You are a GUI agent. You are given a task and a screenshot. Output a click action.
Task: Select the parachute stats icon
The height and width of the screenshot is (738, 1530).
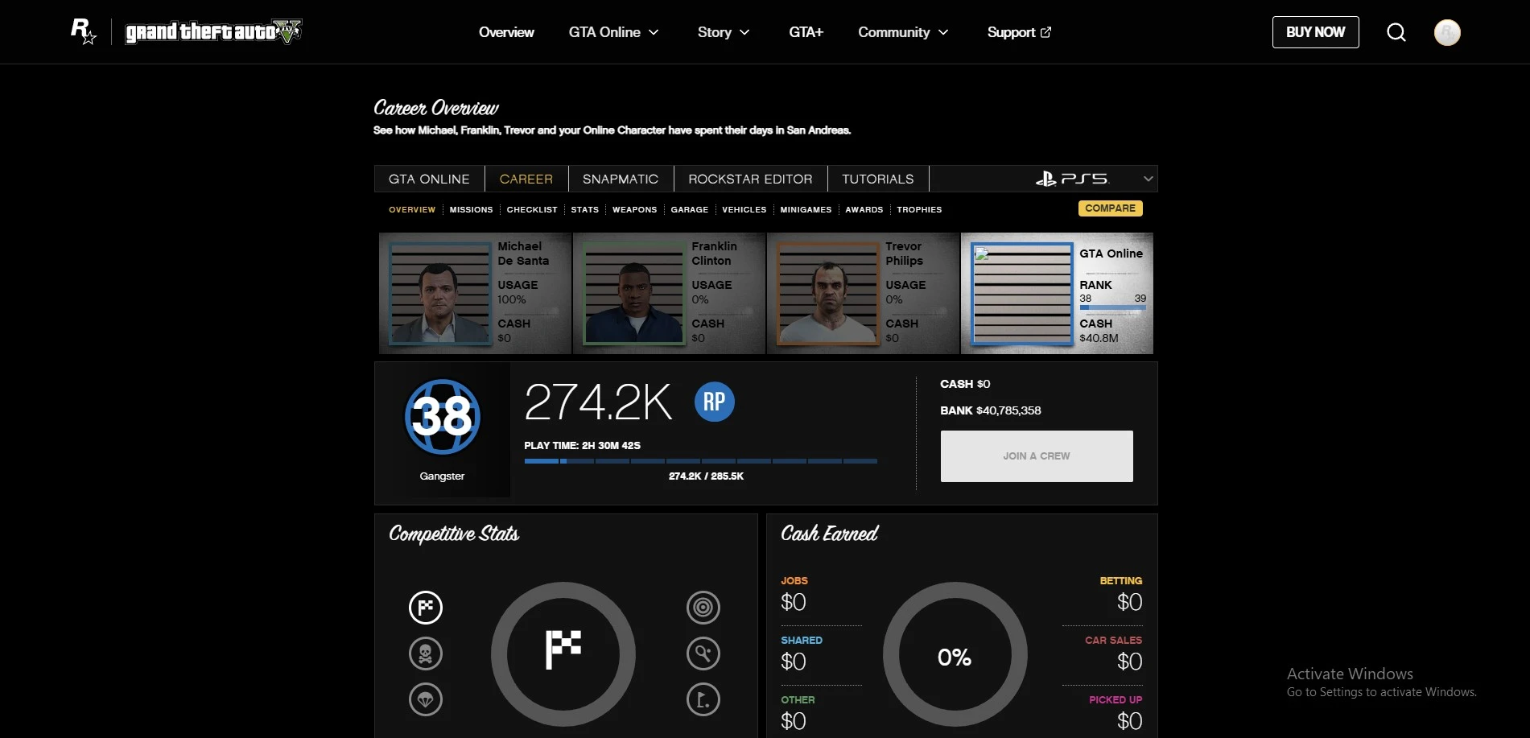[x=426, y=699]
